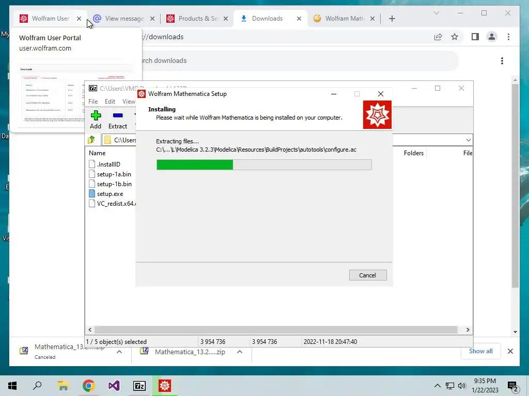This screenshot has height=396, width=529.
Task: Expand the 7-Zip address path dropdown
Action: (x=468, y=140)
